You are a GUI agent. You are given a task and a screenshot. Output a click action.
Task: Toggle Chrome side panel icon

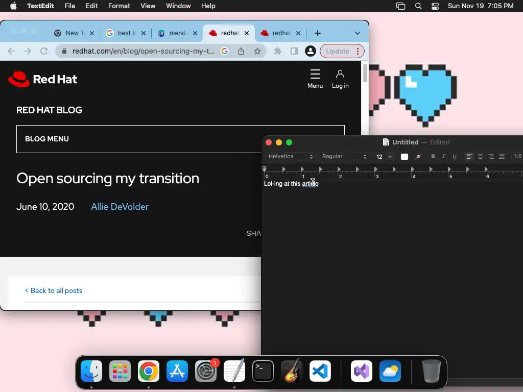(x=294, y=51)
